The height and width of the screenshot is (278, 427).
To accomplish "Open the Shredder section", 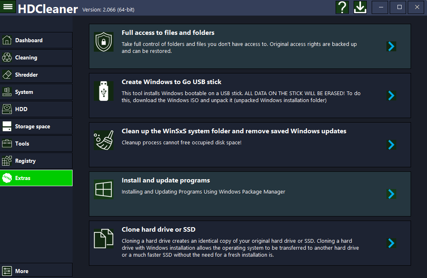I will point(36,74).
